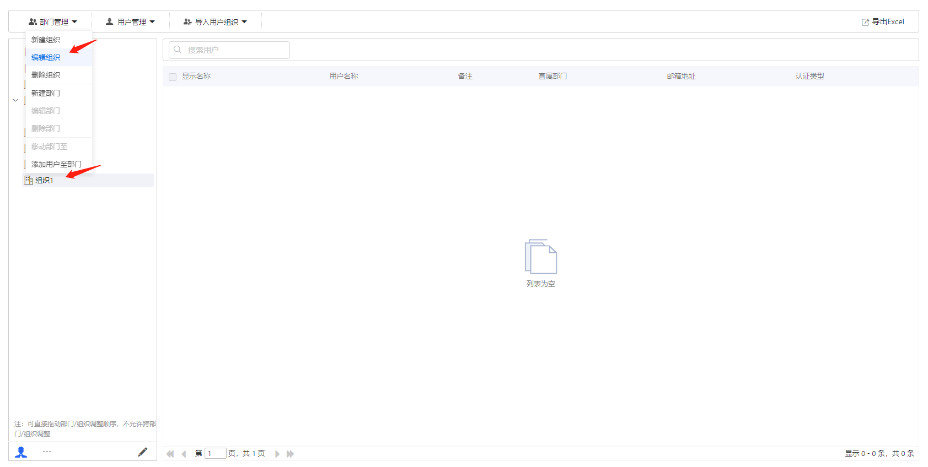This screenshot has width=928, height=467.
Task: Collapse the expanded tree node chevron
Action: click(x=15, y=100)
